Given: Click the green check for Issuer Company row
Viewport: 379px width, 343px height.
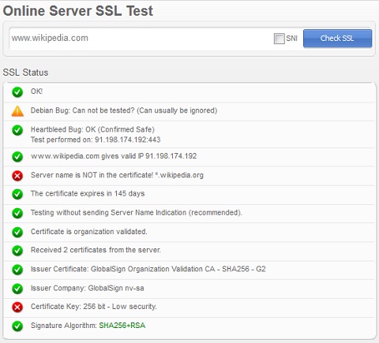Looking at the screenshot, I should click(x=17, y=289).
